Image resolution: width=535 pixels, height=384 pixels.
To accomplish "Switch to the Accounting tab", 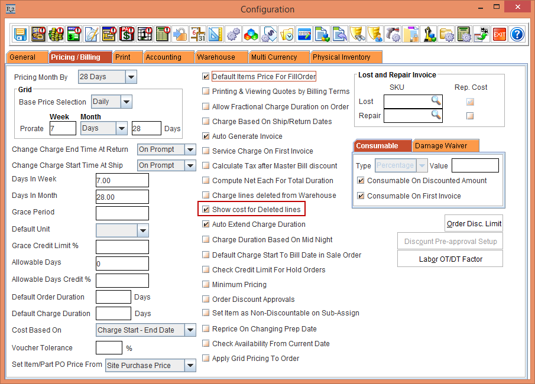I will (163, 57).
